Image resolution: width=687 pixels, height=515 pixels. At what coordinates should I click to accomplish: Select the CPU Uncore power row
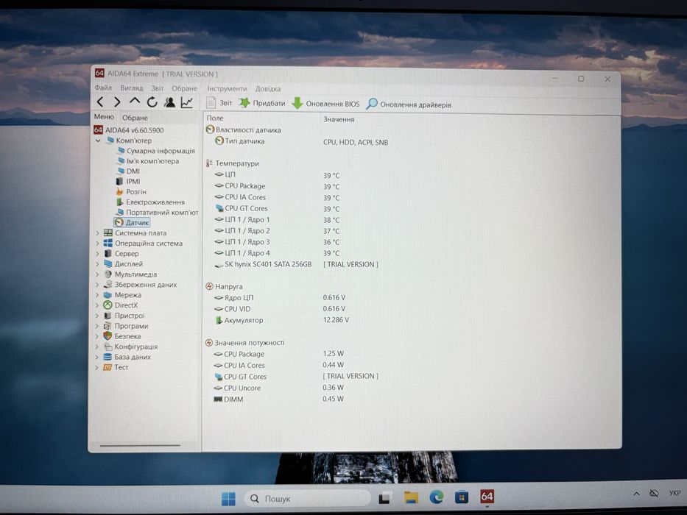pos(278,388)
